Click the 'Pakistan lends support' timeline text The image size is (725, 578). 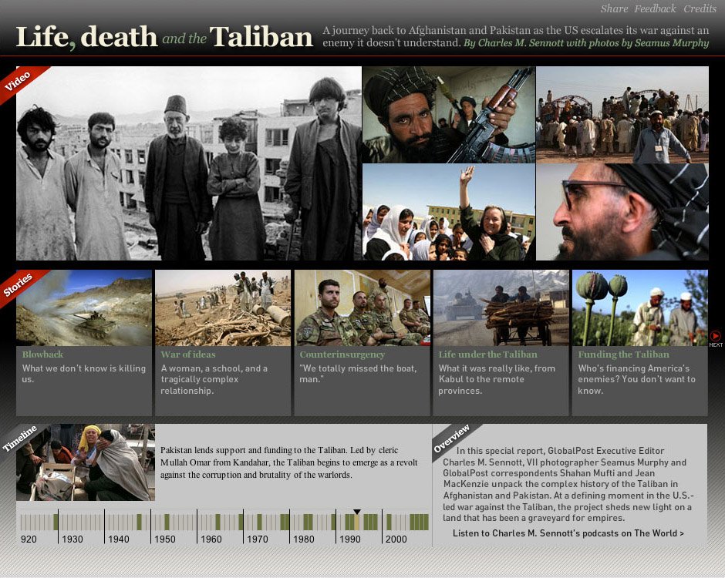[289, 462]
